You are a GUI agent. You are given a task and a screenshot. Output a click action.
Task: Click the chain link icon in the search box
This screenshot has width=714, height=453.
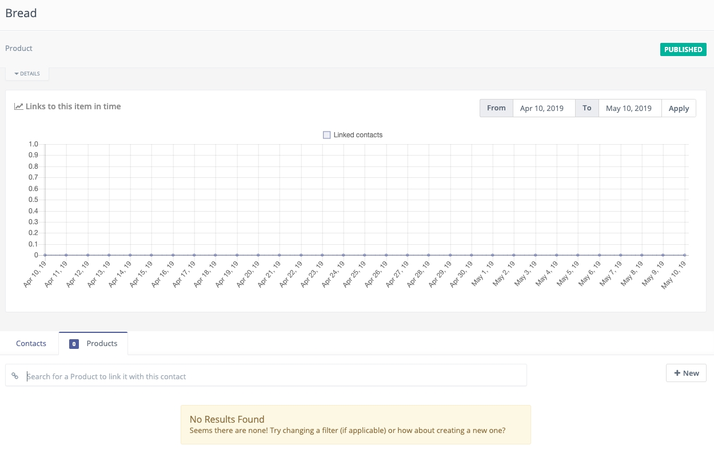pyautogui.click(x=15, y=376)
